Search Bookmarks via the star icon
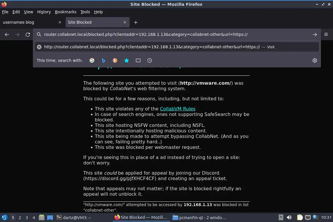Image resolution: width=333 pixels, height=222 pixels. tap(127, 60)
